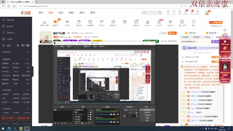Click the pulse wave icon in streamer toolbar
The width and height of the screenshot is (233, 131).
tap(67, 22)
